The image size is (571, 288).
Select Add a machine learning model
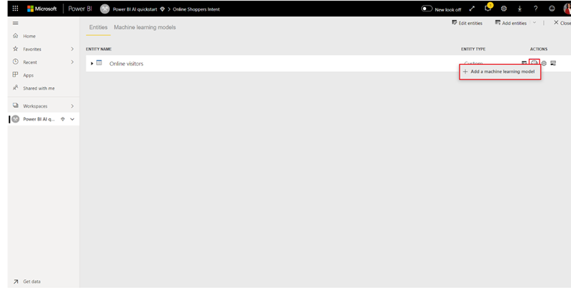[x=501, y=72]
